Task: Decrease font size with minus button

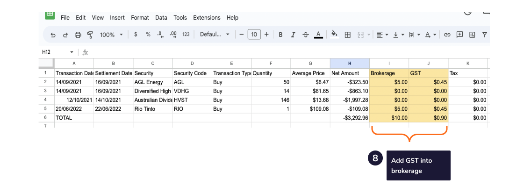Action: coord(242,35)
